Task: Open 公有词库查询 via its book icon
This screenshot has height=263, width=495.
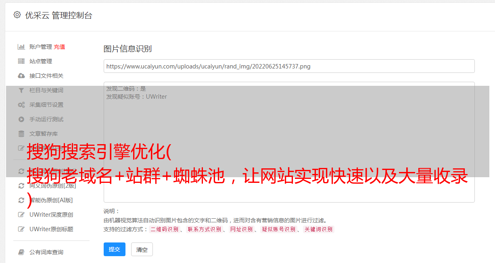Action: pos(21,252)
